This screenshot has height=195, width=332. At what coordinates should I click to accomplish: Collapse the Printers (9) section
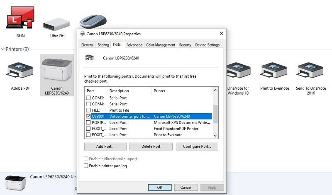tap(3, 49)
